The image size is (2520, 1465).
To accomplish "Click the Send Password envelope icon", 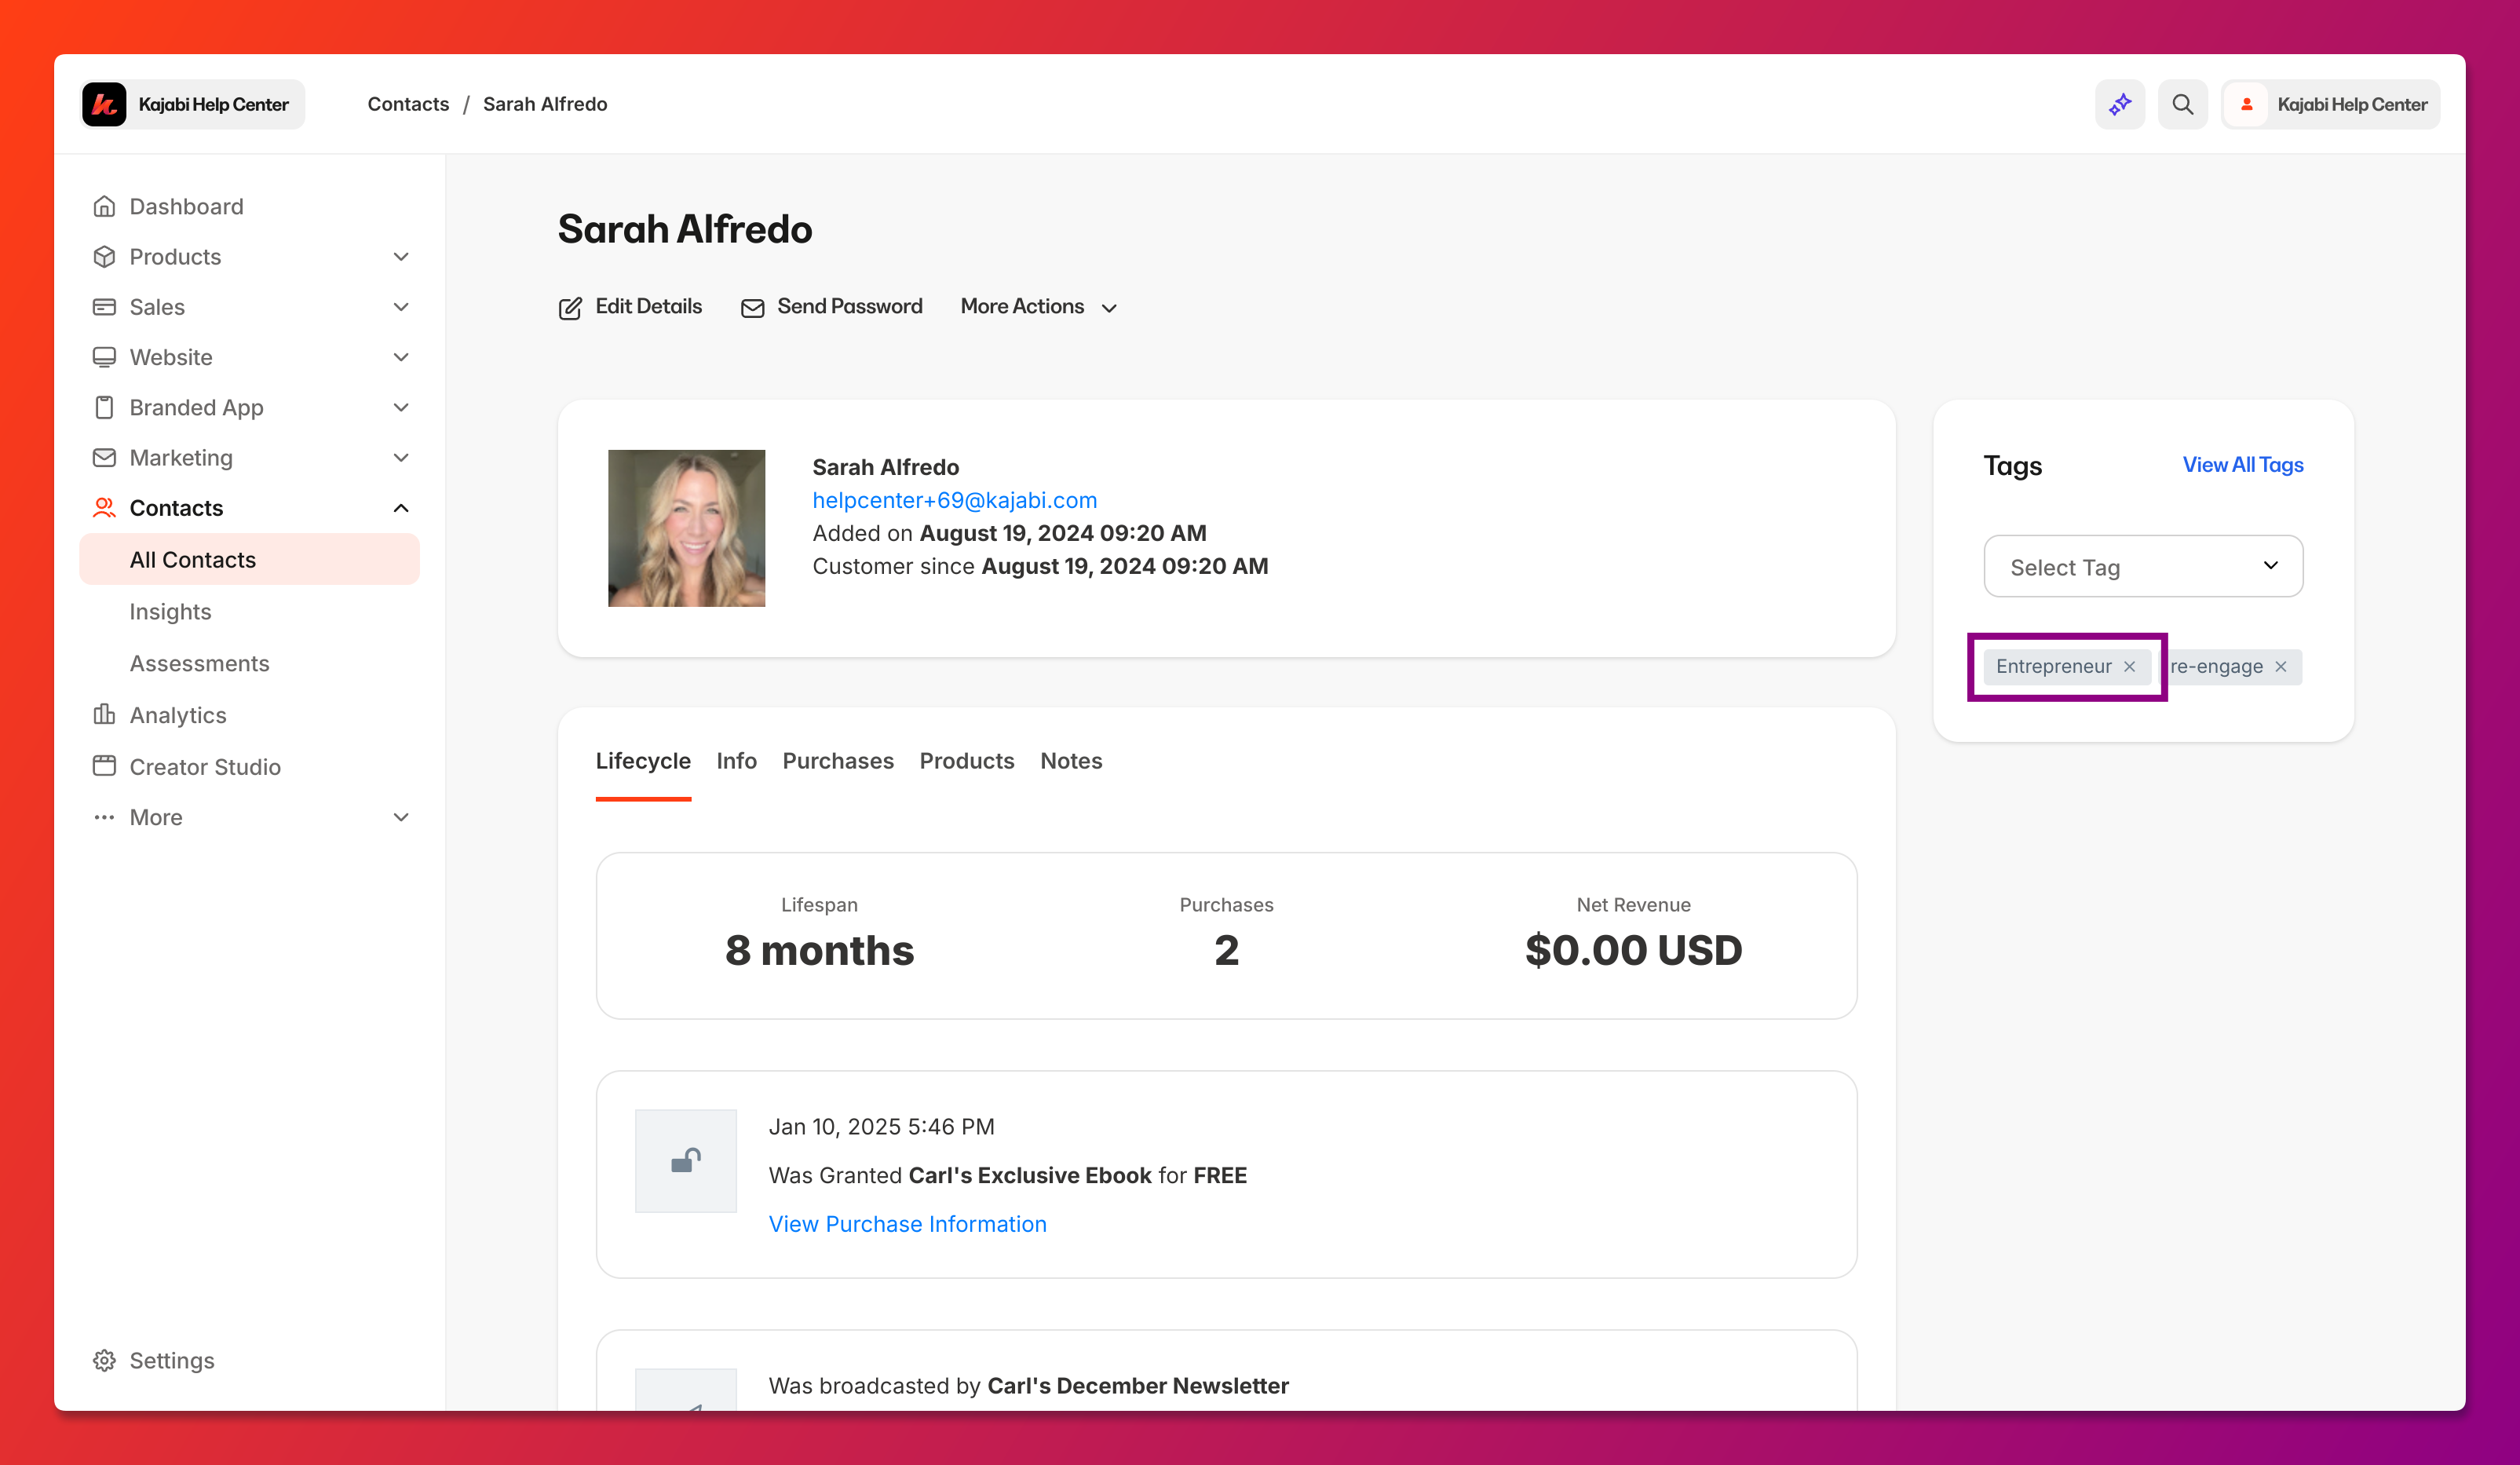I will pos(752,308).
